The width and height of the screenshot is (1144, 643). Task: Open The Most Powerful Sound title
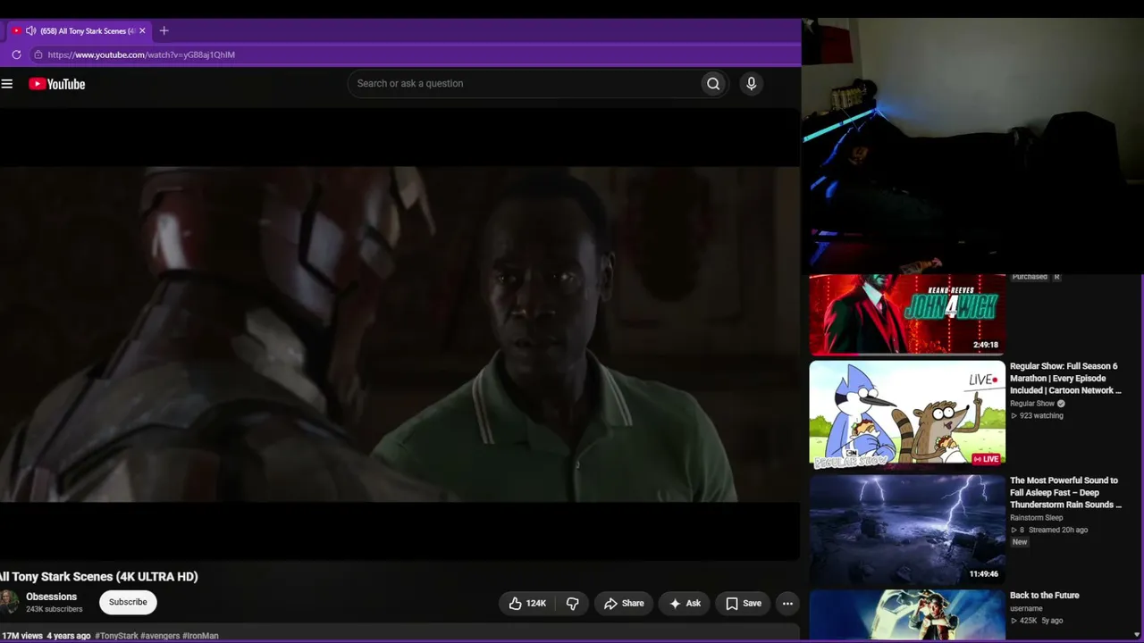(1065, 493)
